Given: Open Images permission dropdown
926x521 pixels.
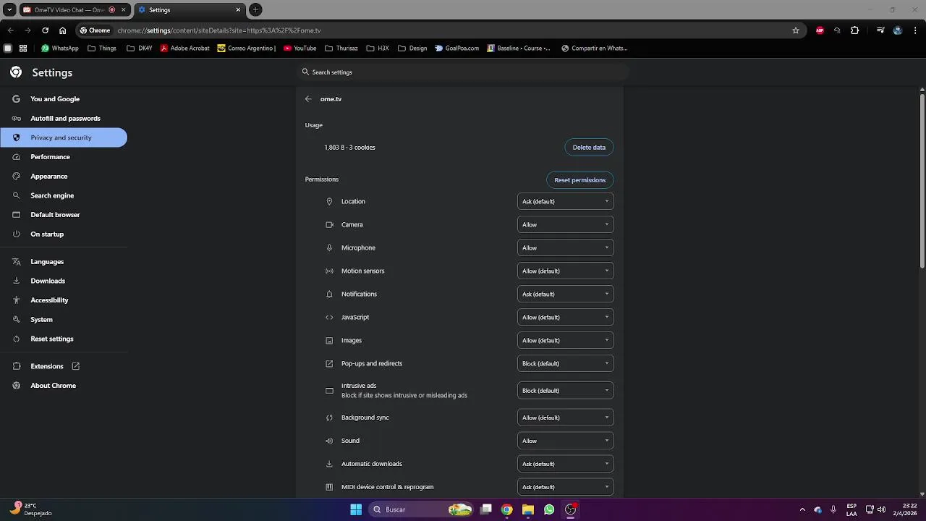Looking at the screenshot, I should tap(566, 340).
